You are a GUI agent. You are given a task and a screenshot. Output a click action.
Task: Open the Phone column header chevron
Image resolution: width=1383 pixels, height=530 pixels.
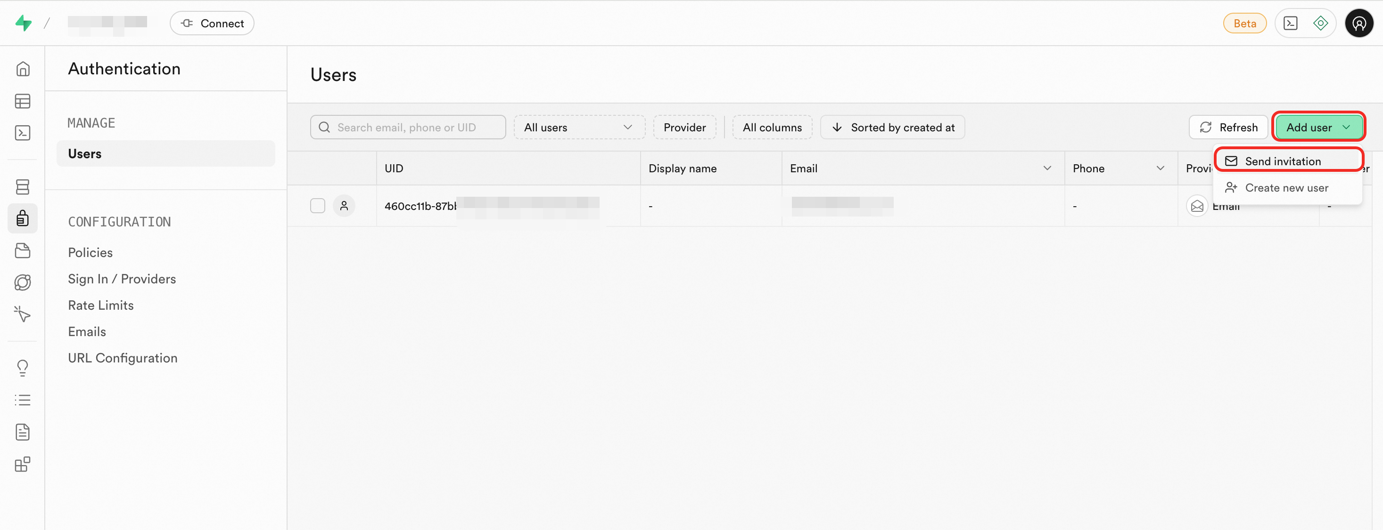pyautogui.click(x=1160, y=168)
